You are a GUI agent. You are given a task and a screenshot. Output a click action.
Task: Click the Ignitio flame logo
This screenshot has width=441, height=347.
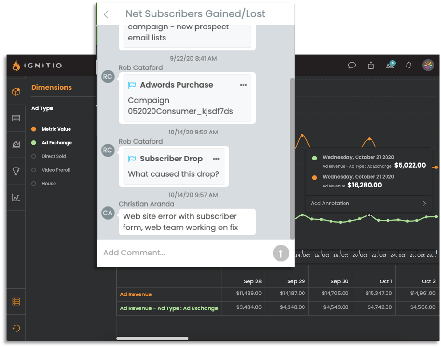(16, 65)
